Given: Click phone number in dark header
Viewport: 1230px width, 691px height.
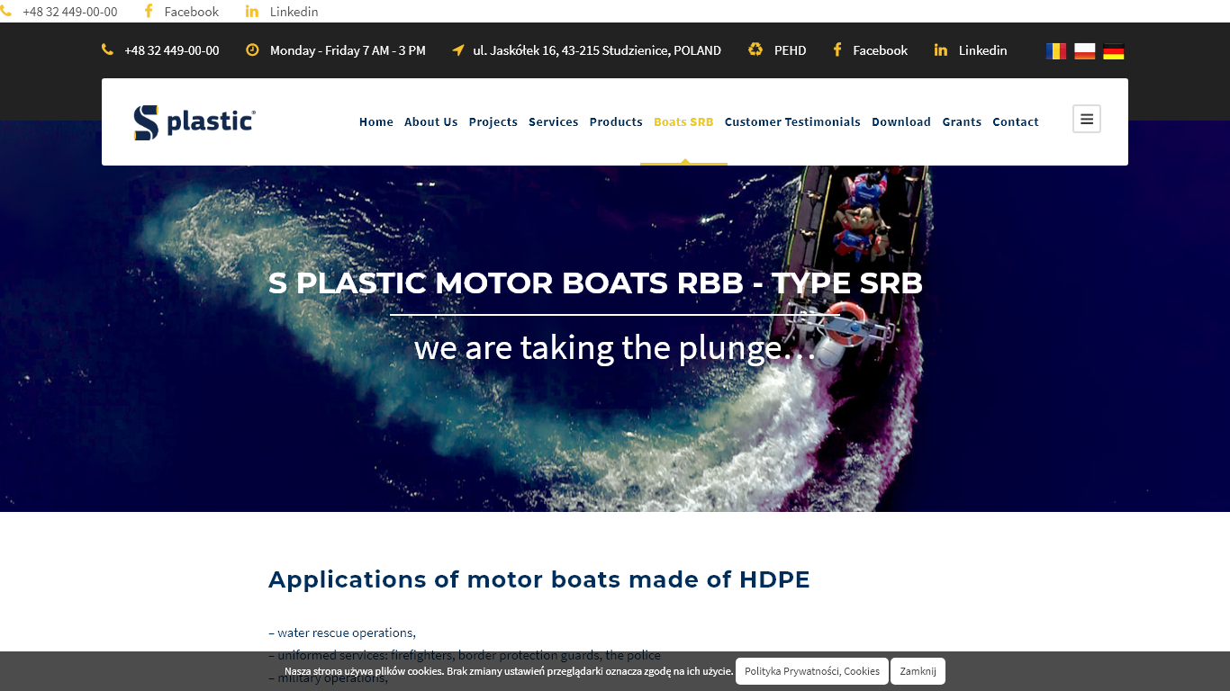Looking at the screenshot, I should (x=172, y=50).
